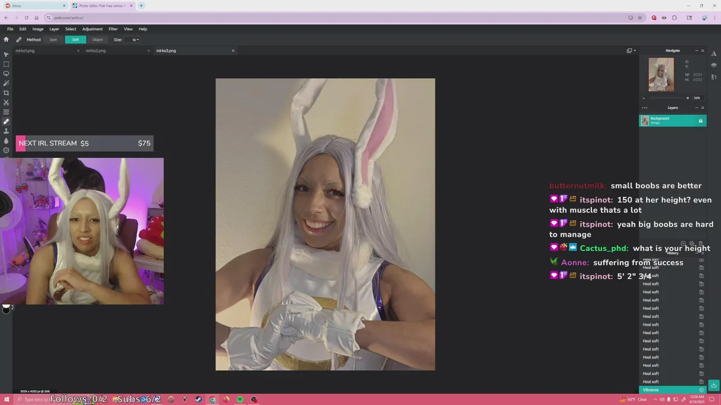Viewport: 721px width, 405px height.
Task: Duplicate layer icon below Layers panel
Action: pos(692,244)
